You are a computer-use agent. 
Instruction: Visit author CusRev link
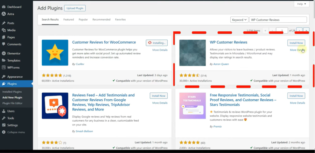80,64
